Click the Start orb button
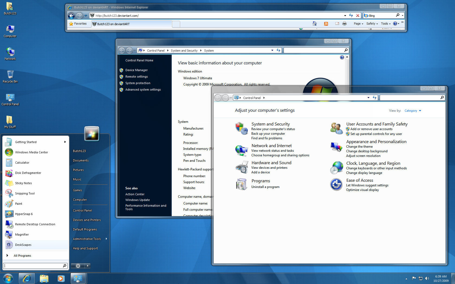 point(8,278)
